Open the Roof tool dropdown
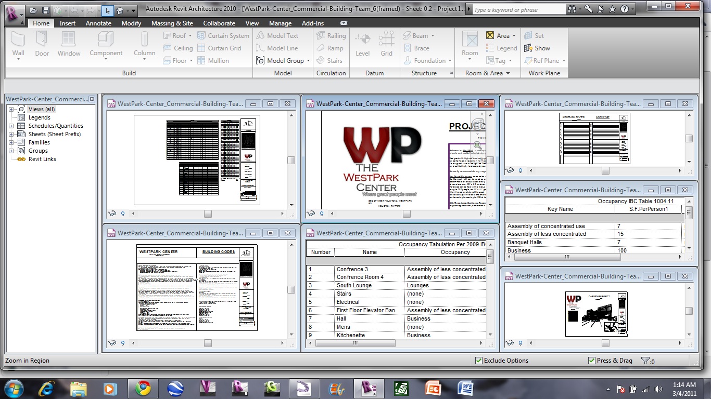Image resolution: width=711 pixels, height=399 pixels. (x=189, y=35)
